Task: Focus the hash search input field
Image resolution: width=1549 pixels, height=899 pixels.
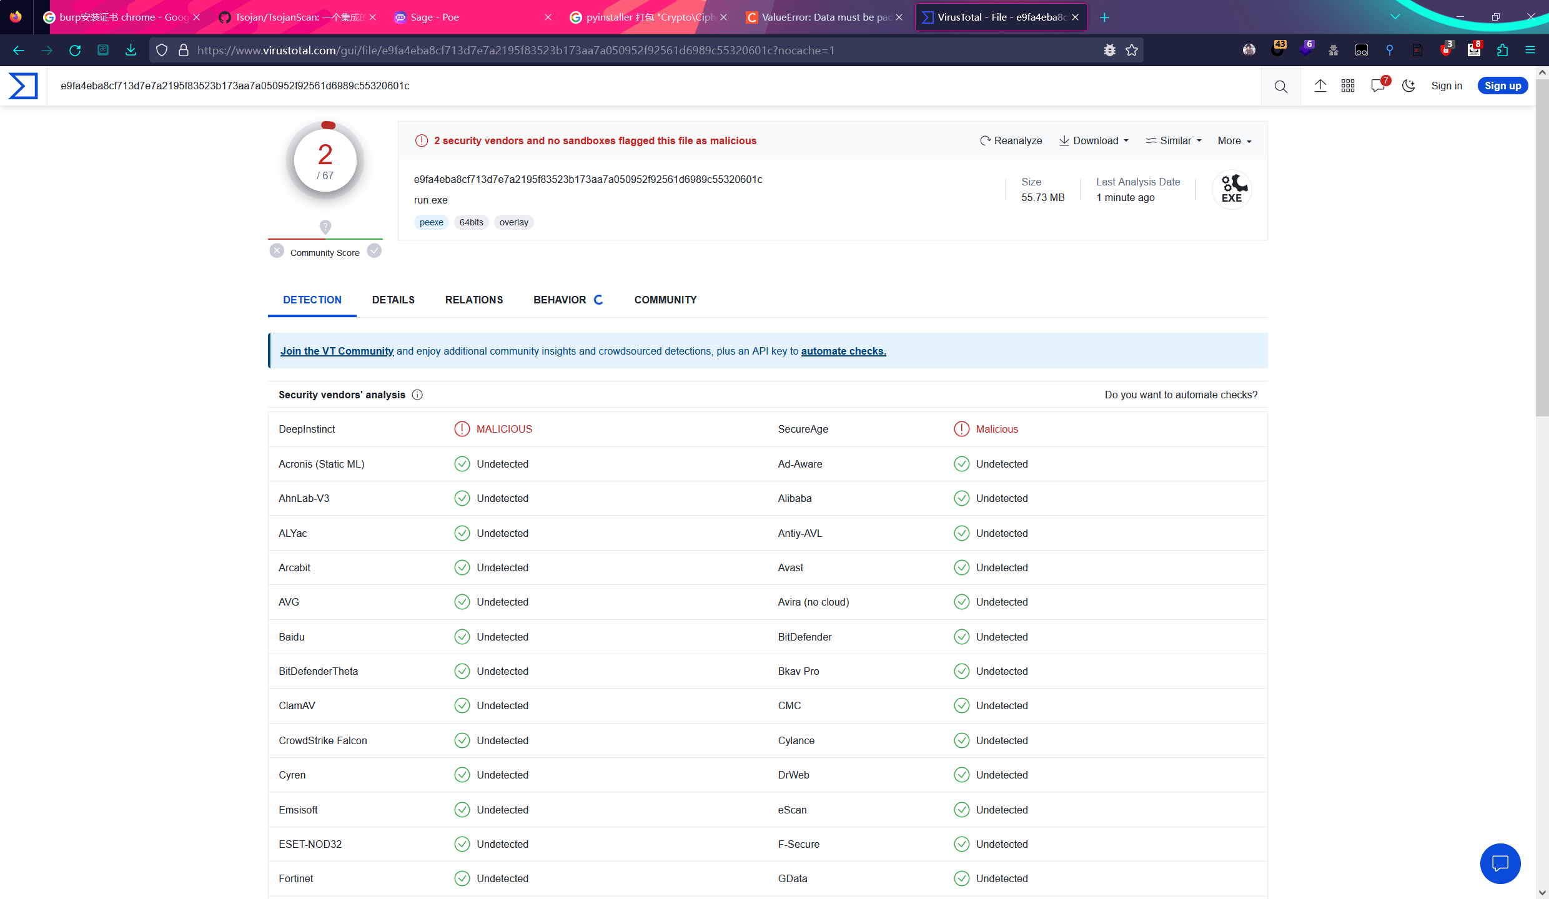Action: tap(654, 86)
